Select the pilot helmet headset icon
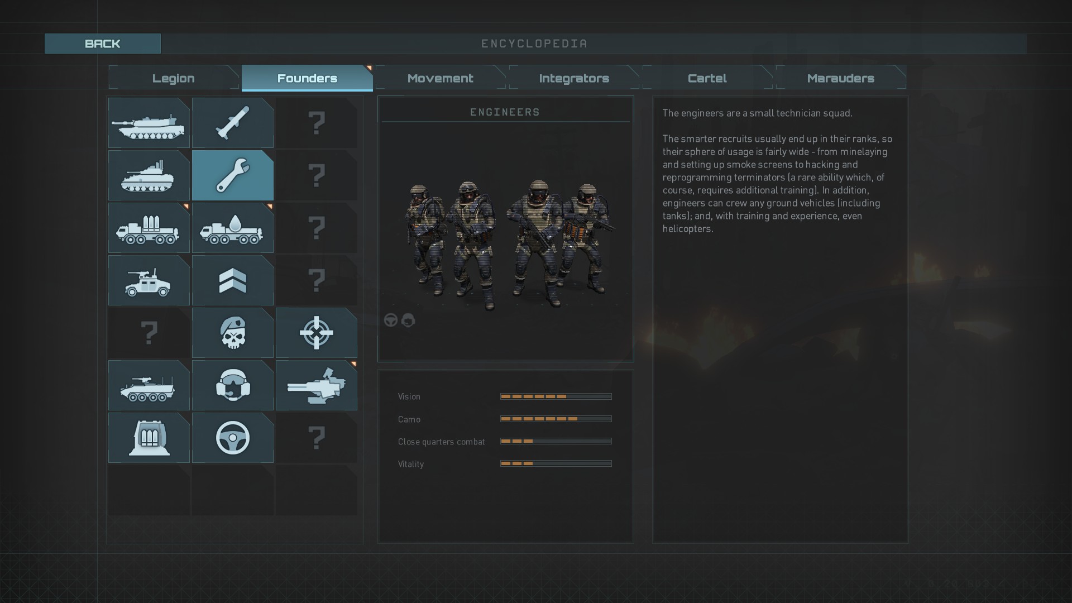The height and width of the screenshot is (603, 1072). 232,385
